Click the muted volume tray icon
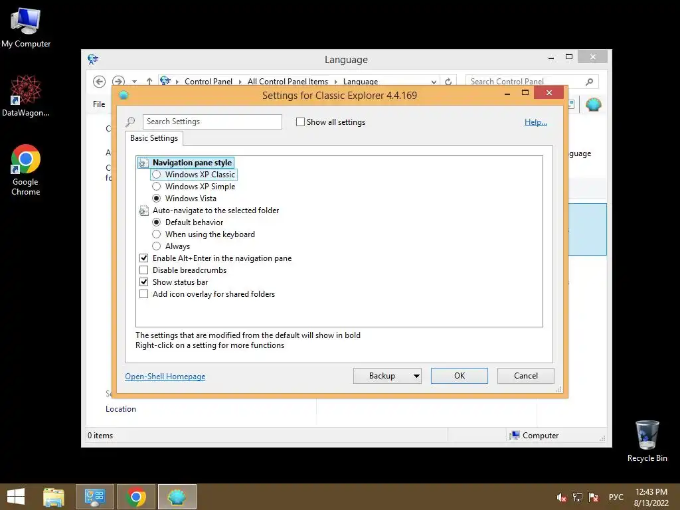 [561, 497]
